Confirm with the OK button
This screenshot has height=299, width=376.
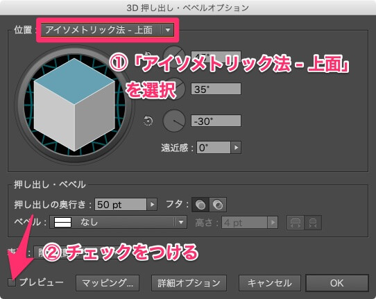(x=337, y=283)
